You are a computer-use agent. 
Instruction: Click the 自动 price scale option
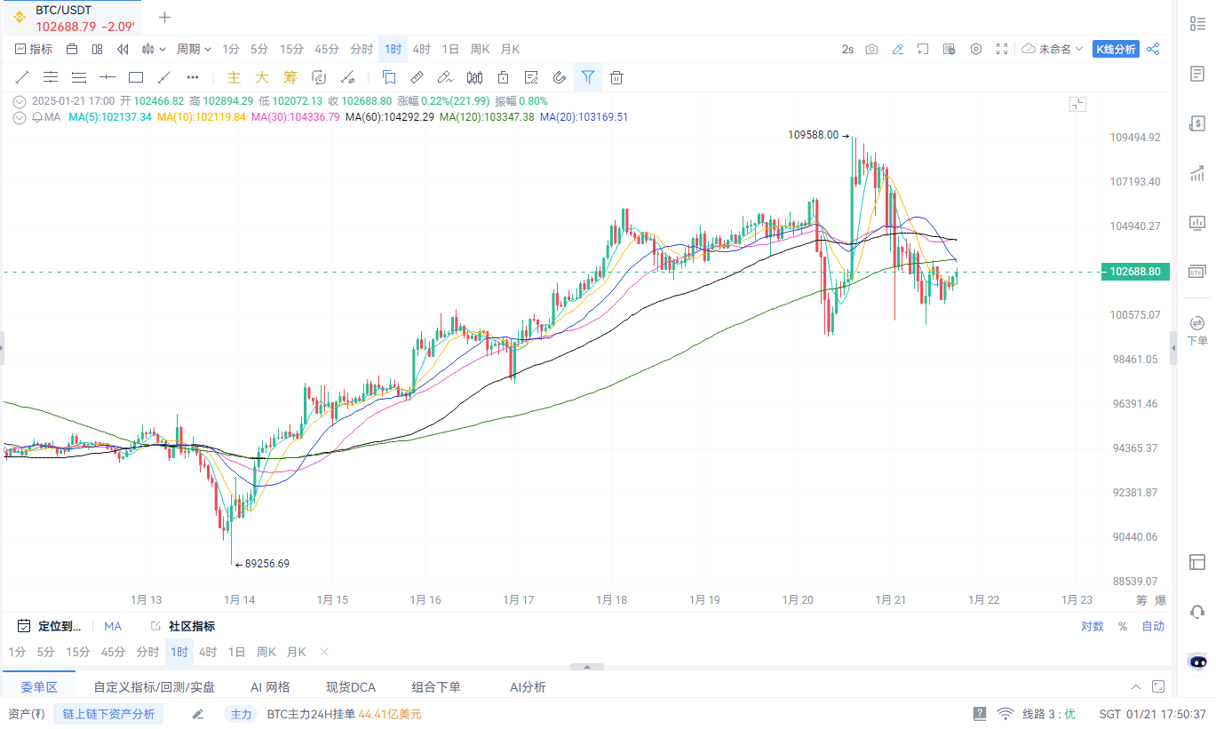coord(1152,626)
